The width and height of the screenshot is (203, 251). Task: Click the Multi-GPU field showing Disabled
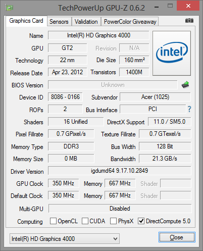pyautogui.click(x=120, y=209)
